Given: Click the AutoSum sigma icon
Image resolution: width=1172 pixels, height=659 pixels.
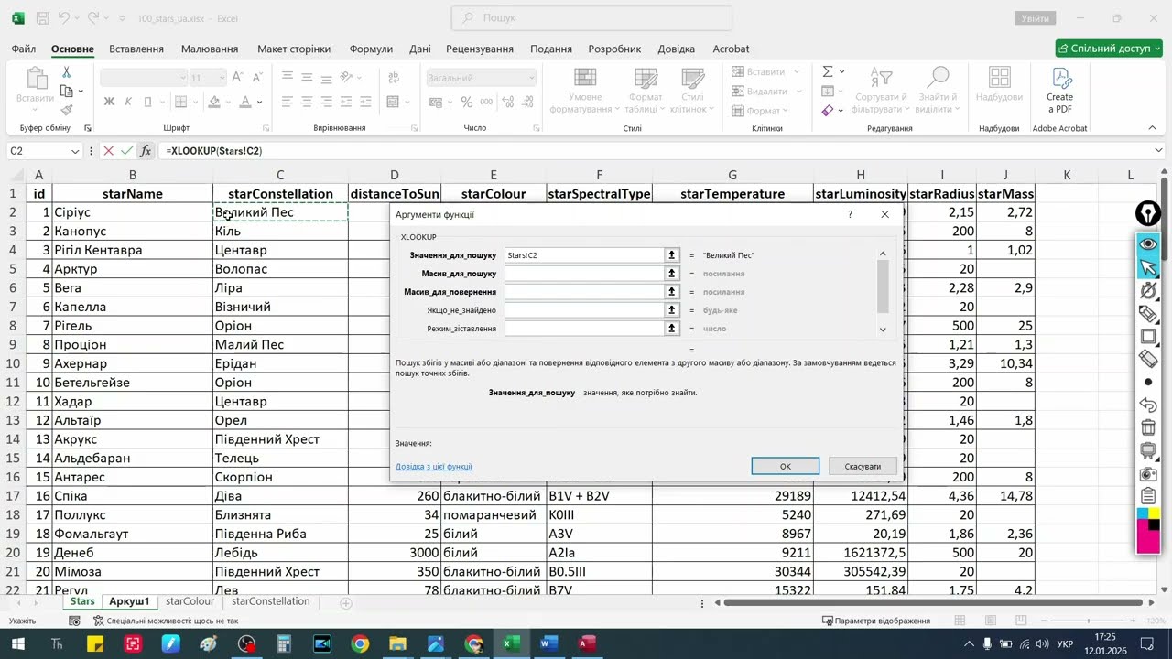Looking at the screenshot, I should [828, 71].
